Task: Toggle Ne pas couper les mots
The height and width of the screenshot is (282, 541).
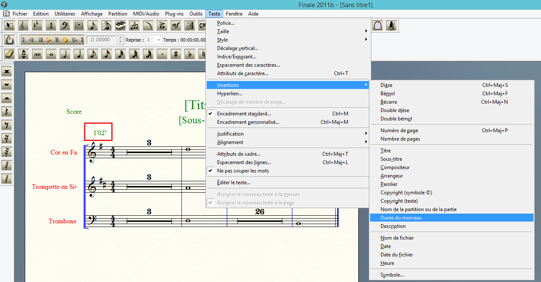Action: pyautogui.click(x=243, y=171)
